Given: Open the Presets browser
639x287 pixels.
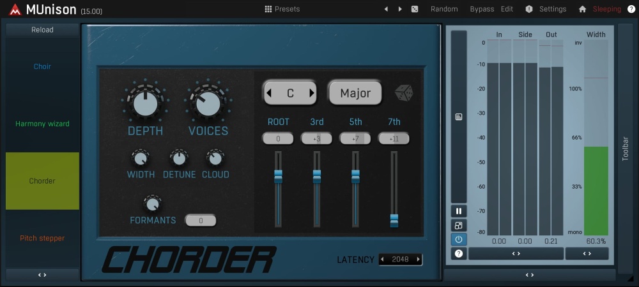Looking at the screenshot, I should (282, 9).
